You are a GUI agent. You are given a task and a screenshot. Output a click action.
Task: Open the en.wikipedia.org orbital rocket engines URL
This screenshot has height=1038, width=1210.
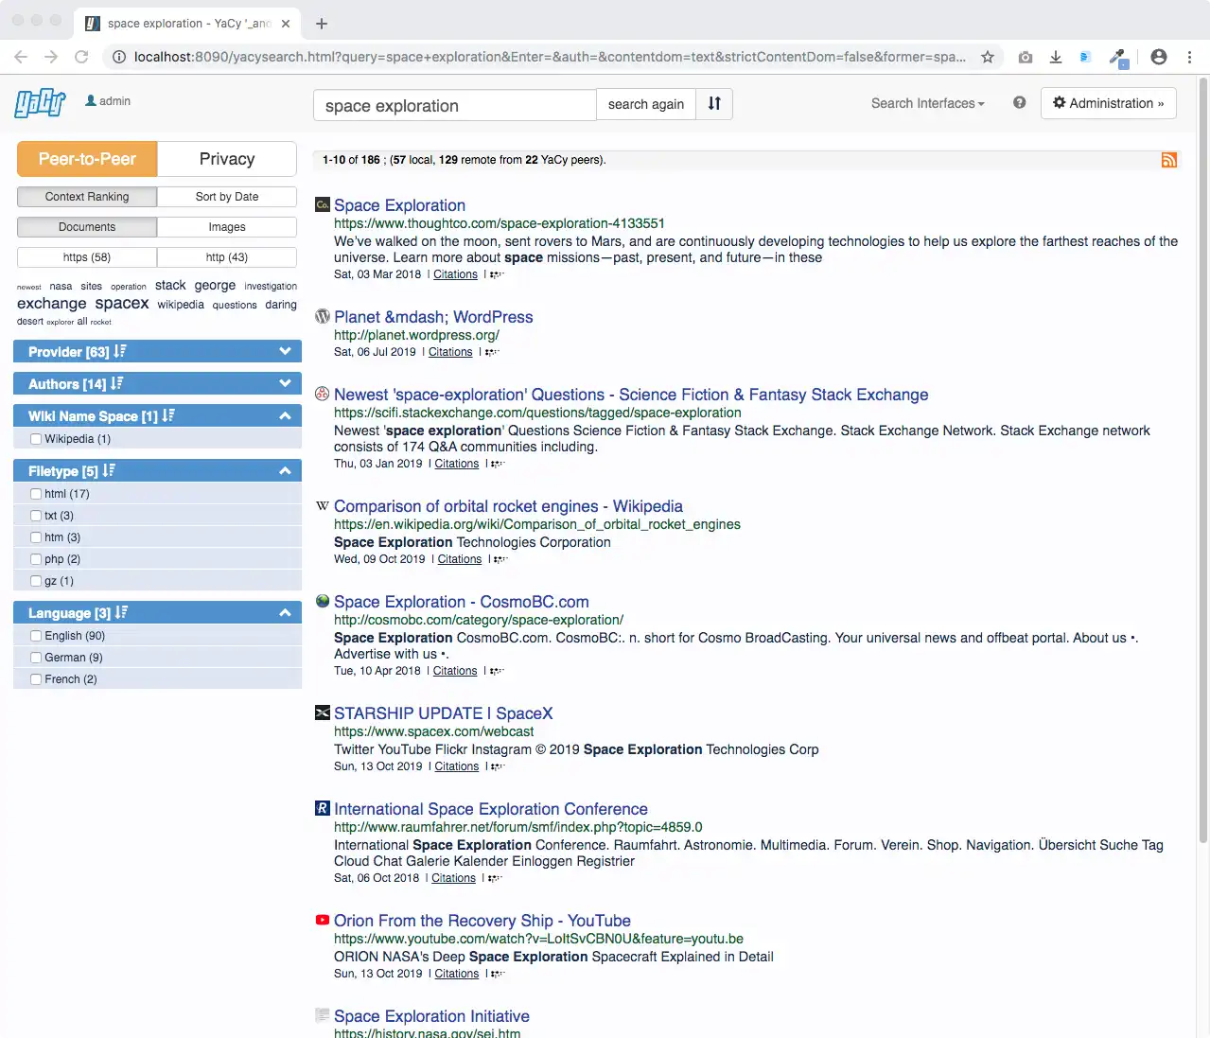[537, 524]
